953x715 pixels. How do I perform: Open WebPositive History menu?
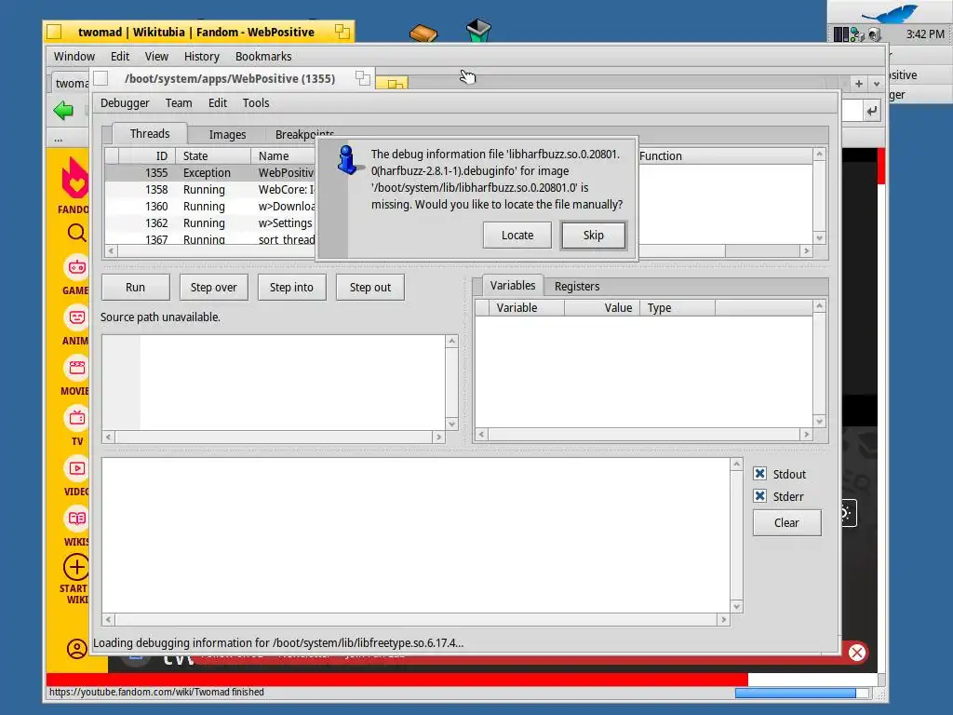[202, 57]
